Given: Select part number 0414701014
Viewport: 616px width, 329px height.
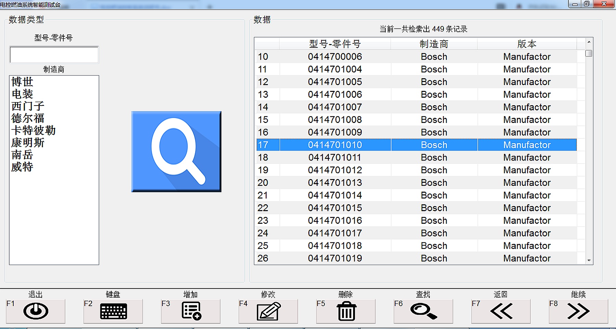Looking at the screenshot, I should pos(335,195).
